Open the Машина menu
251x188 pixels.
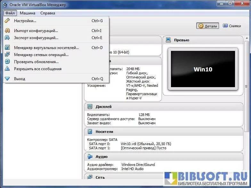tap(28, 13)
